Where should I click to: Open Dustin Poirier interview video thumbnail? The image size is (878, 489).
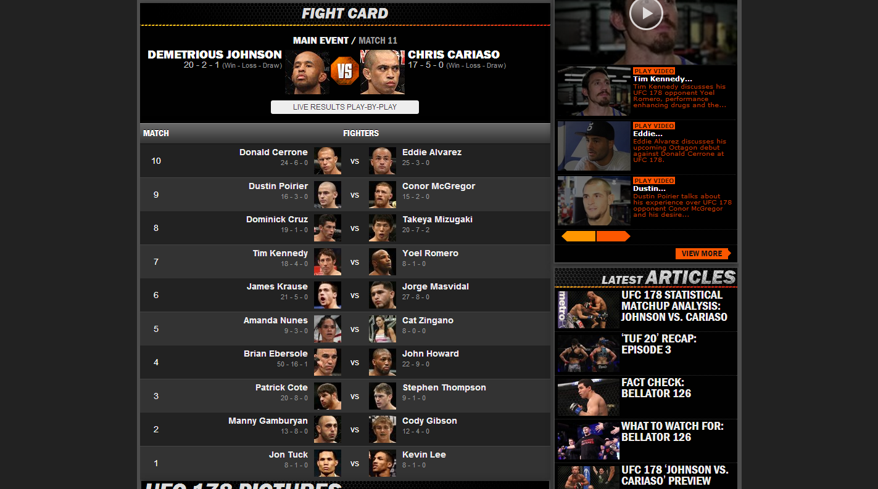point(594,201)
